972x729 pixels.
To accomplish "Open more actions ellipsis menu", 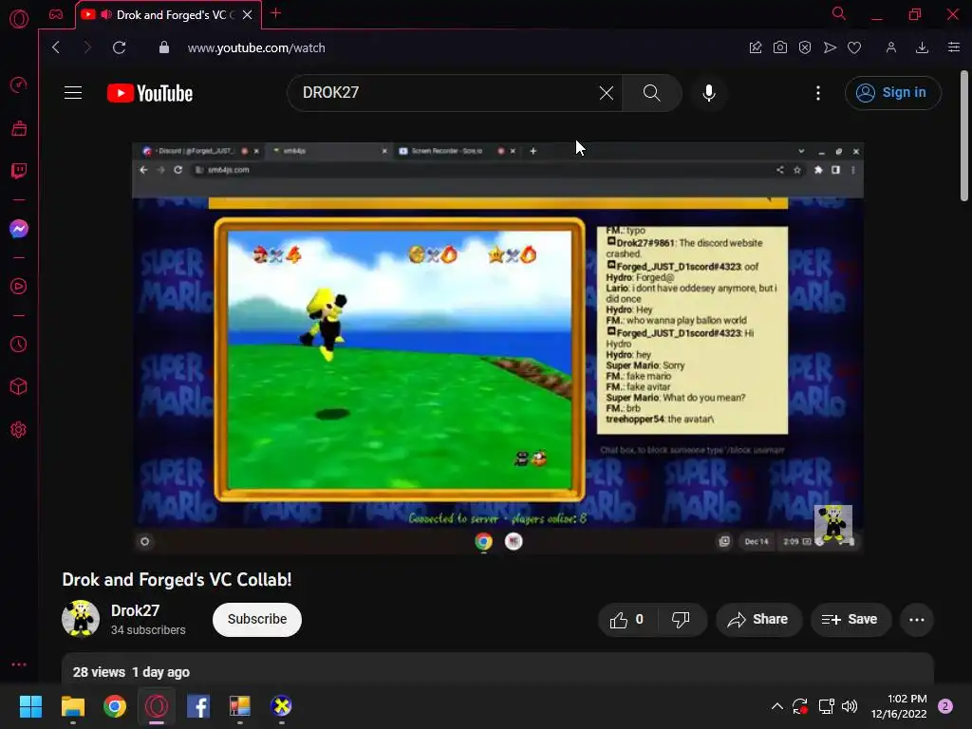I will (917, 619).
